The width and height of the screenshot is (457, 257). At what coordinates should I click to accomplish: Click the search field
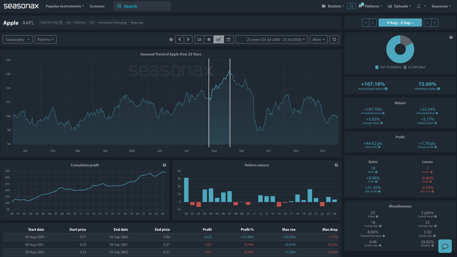pyautogui.click(x=142, y=6)
